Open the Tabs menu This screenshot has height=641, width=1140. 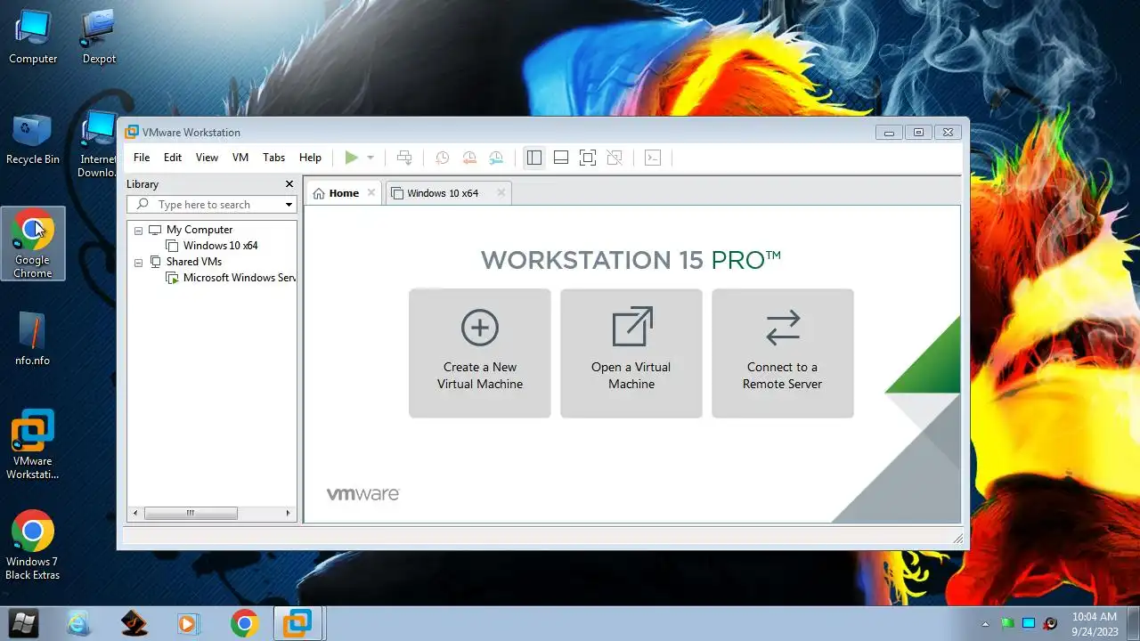coord(273,158)
